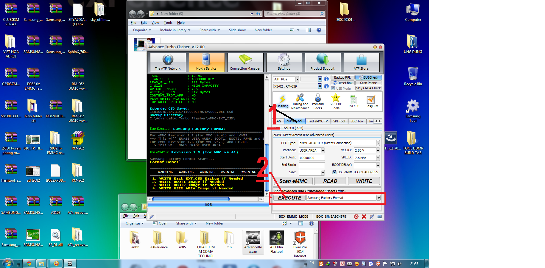The width and height of the screenshot is (545, 268).
Task: Click help icon next to X3-02 RM-639
Action: pyautogui.click(x=326, y=86)
